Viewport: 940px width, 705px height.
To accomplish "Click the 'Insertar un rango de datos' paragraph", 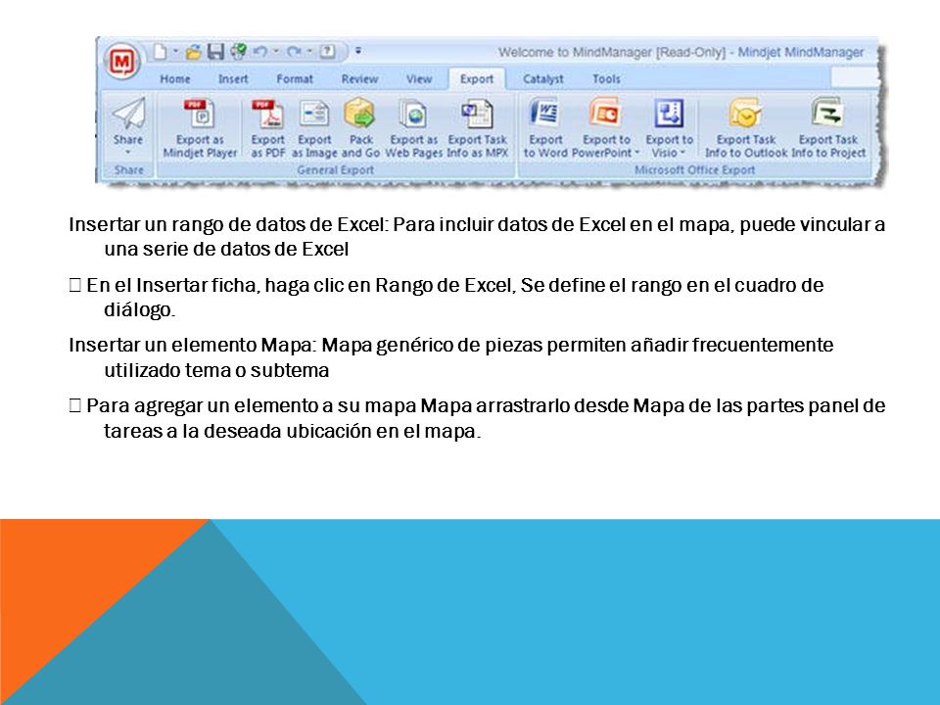I will click(x=477, y=237).
